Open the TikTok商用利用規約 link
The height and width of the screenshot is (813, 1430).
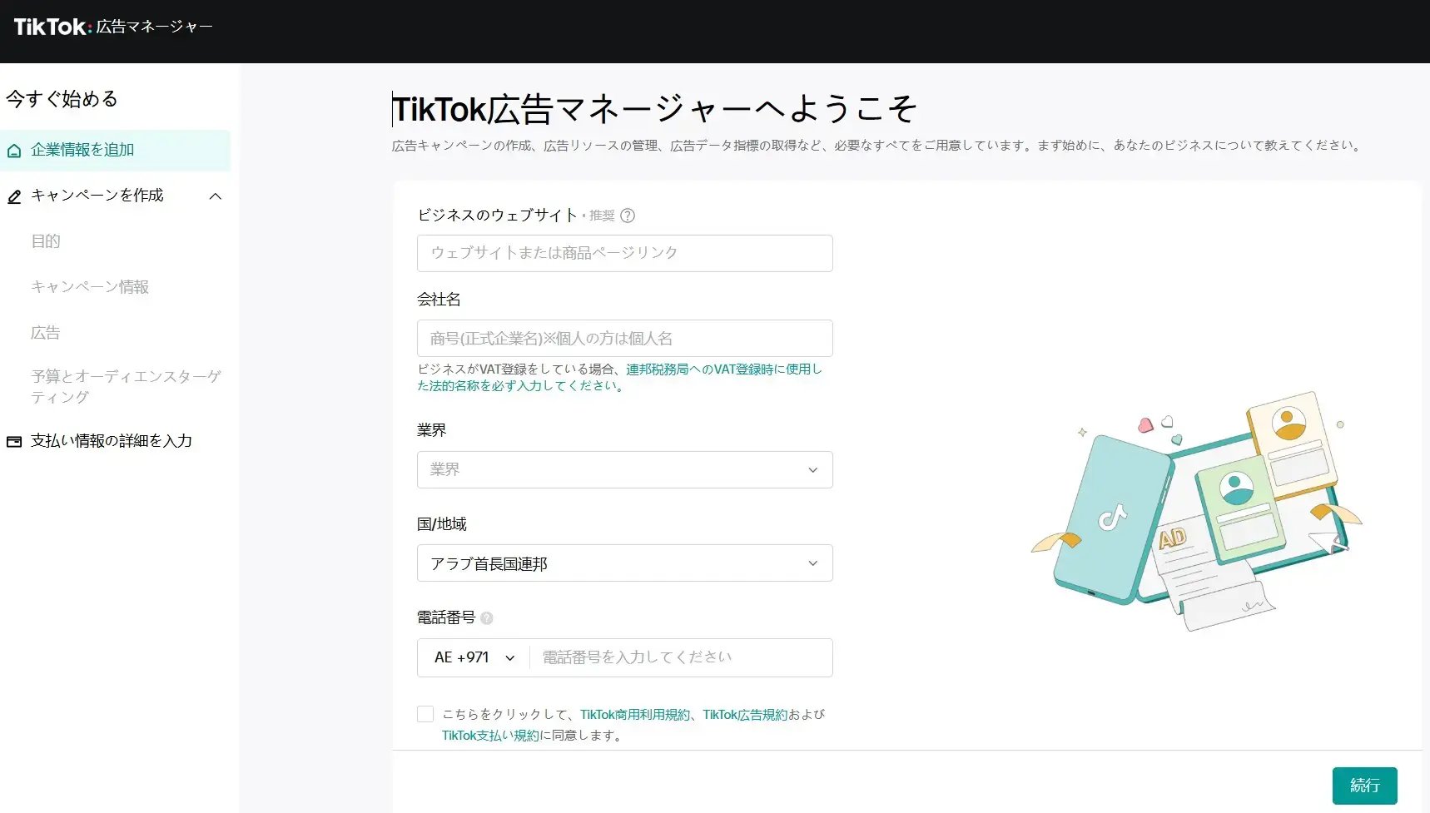[635, 715]
